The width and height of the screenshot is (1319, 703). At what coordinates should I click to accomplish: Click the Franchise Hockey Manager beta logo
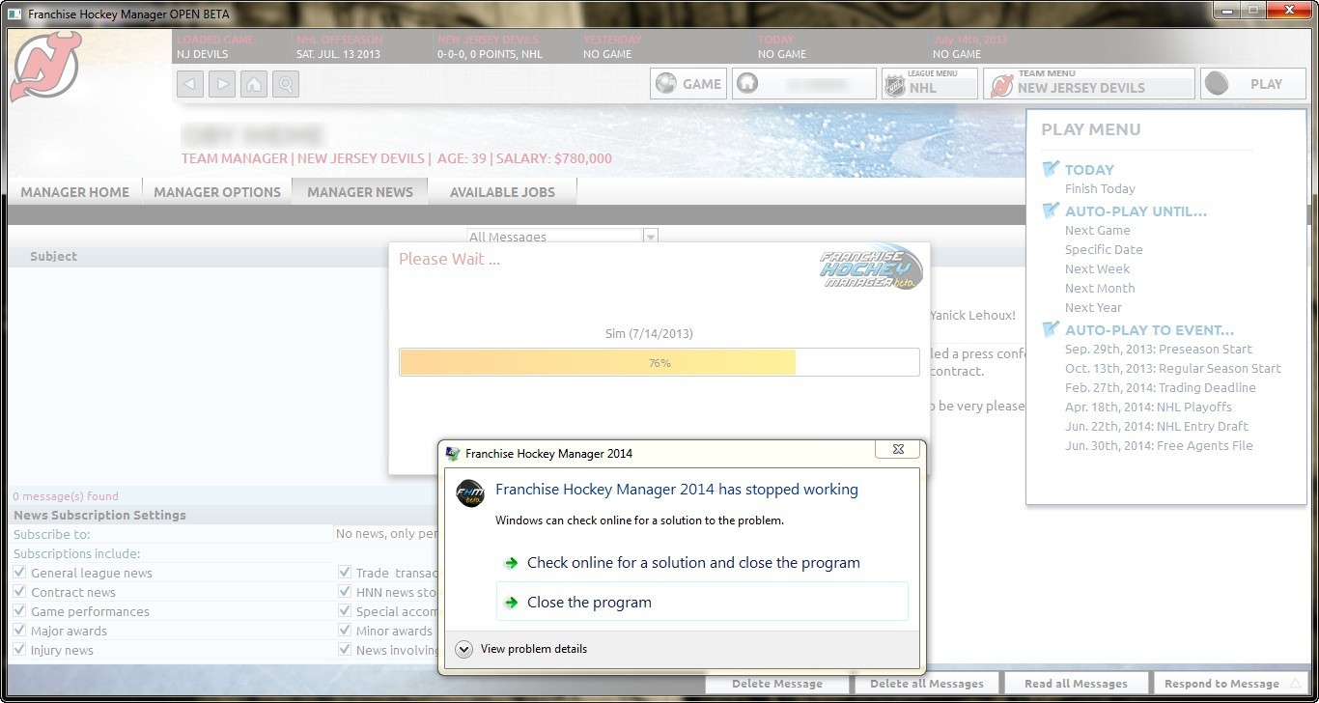tap(871, 268)
